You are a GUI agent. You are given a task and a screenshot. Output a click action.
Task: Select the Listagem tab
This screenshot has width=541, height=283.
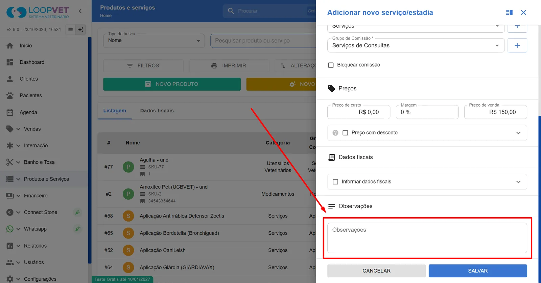(x=115, y=111)
